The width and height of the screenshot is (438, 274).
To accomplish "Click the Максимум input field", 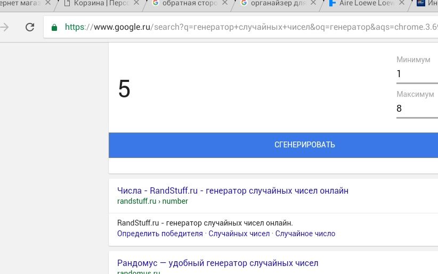I will (x=417, y=109).
